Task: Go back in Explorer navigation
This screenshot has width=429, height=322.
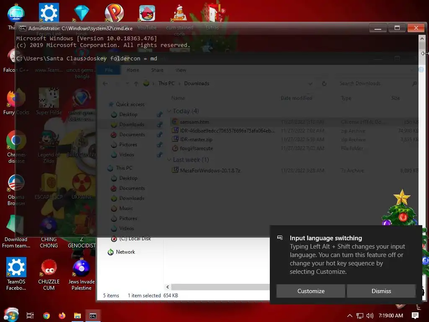Action: point(105,83)
